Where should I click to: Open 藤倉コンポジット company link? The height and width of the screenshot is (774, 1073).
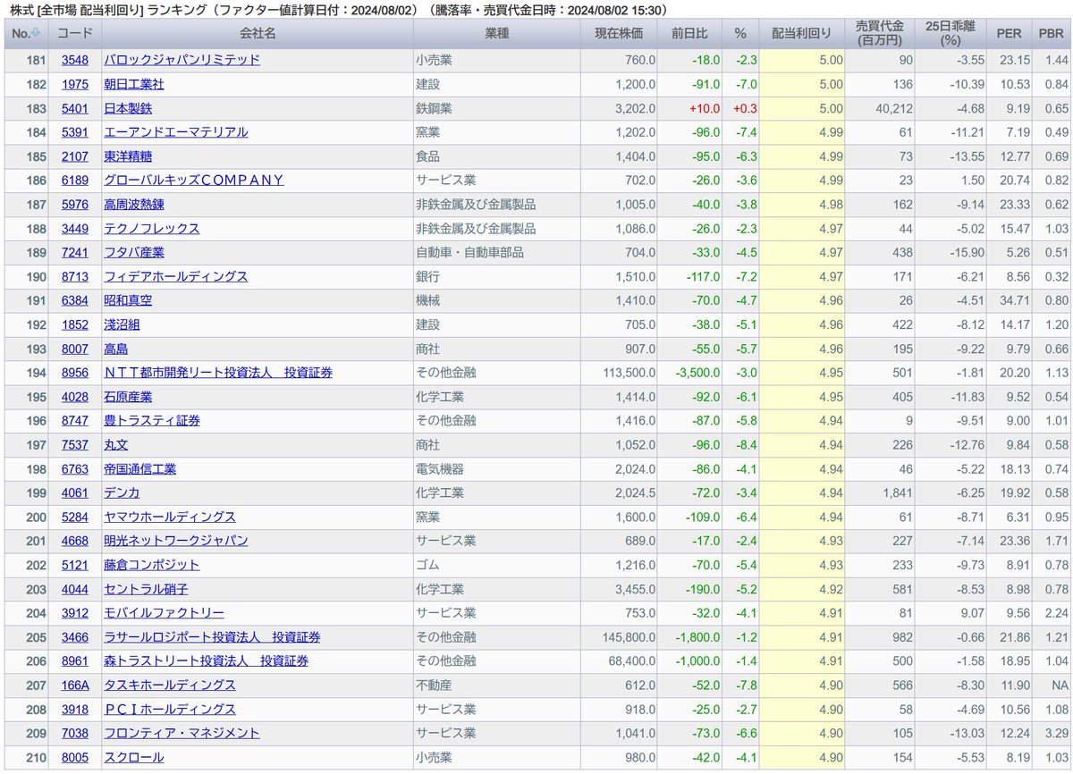tap(152, 566)
